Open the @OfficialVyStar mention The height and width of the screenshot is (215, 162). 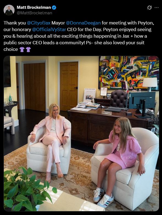tap(49, 29)
